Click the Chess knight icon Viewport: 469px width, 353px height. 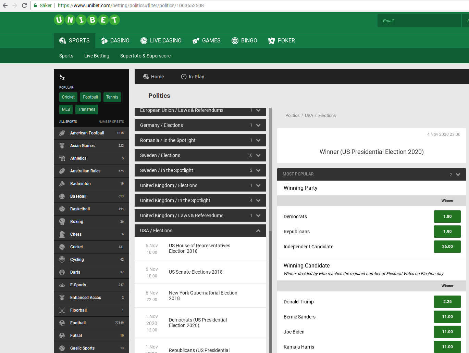(62, 234)
